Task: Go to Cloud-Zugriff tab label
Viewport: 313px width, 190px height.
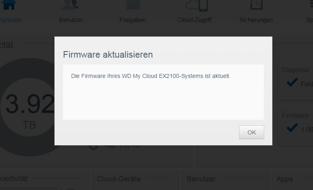Action: 194,20
